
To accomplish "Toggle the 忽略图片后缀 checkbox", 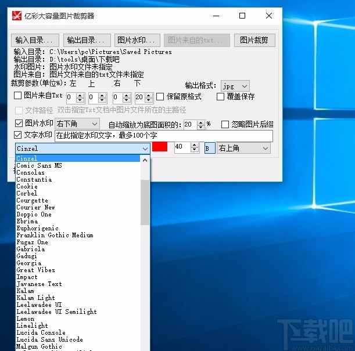I will (225, 124).
